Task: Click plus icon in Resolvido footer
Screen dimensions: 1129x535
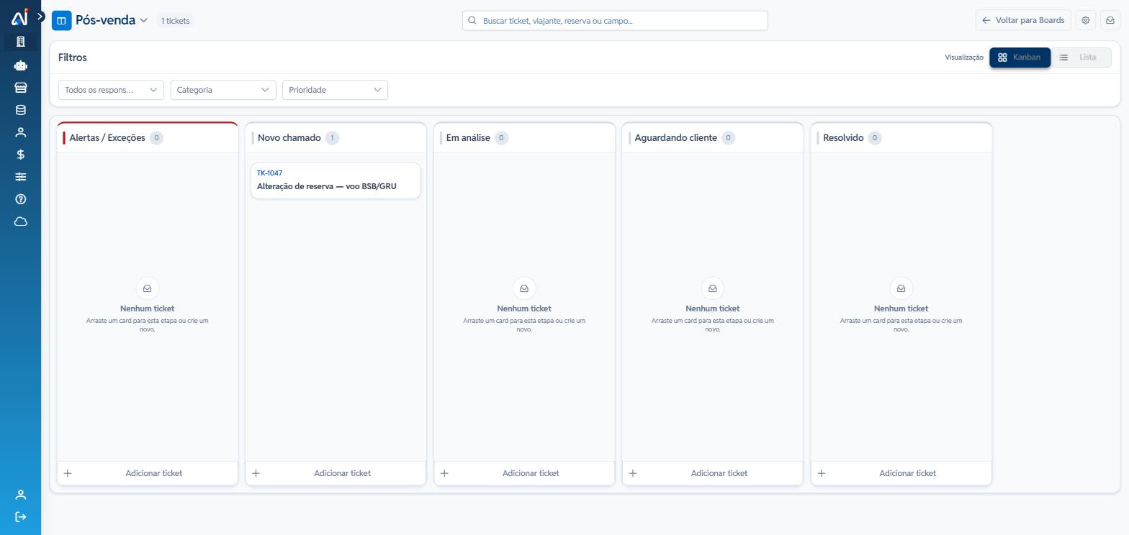Action: coord(822,473)
